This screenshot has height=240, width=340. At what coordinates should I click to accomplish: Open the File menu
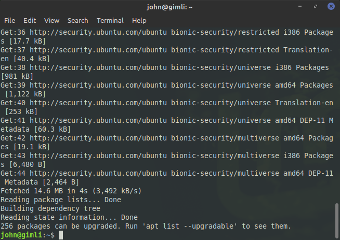(x=9, y=21)
